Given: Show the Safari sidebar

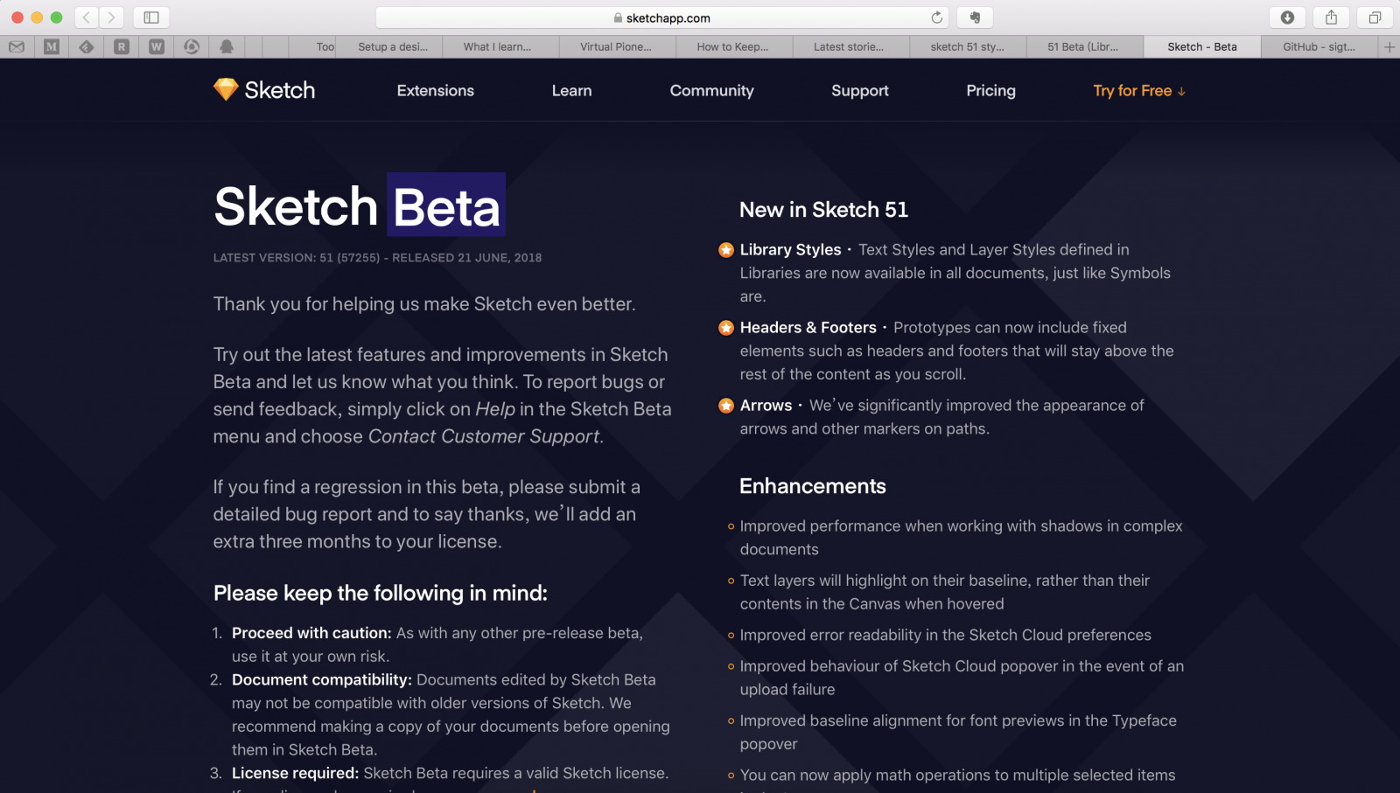Looking at the screenshot, I should tap(151, 17).
